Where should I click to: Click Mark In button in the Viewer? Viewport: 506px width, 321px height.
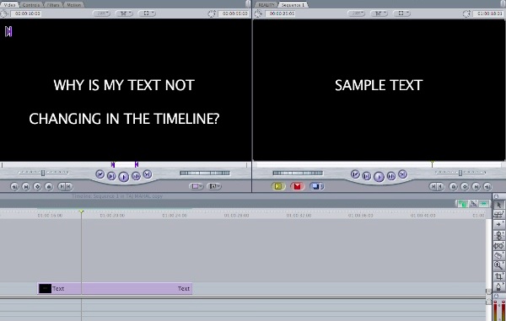62,186
